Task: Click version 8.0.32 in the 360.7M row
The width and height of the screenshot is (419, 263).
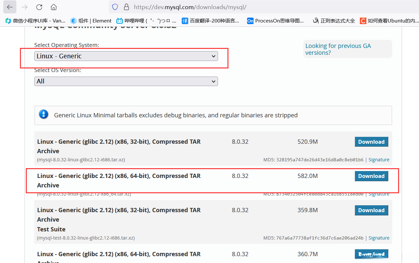Action: coord(240,254)
